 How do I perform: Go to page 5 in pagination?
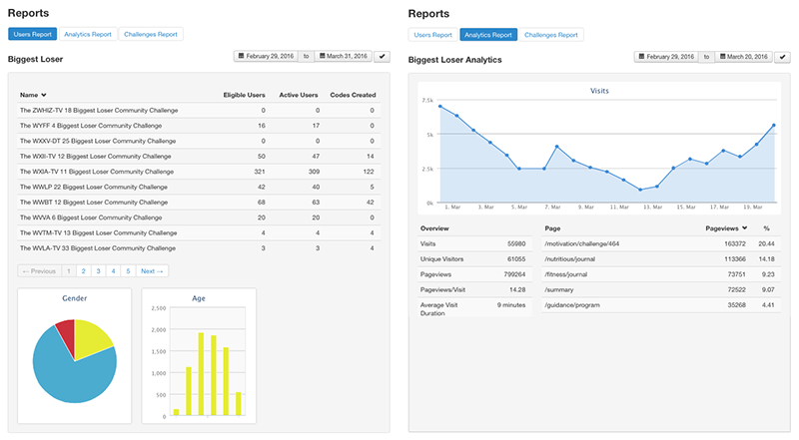pos(128,270)
